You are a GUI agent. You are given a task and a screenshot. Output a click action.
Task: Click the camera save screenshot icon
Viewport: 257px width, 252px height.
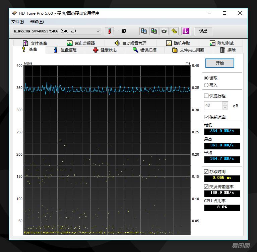pyautogui.click(x=164, y=31)
